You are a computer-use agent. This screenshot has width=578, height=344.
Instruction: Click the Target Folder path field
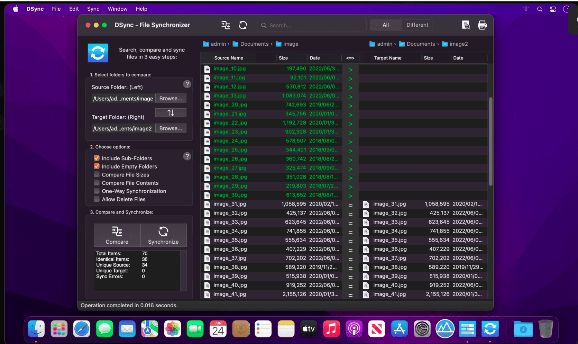coord(123,128)
